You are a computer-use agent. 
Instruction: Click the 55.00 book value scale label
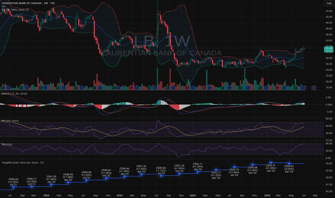329,163
